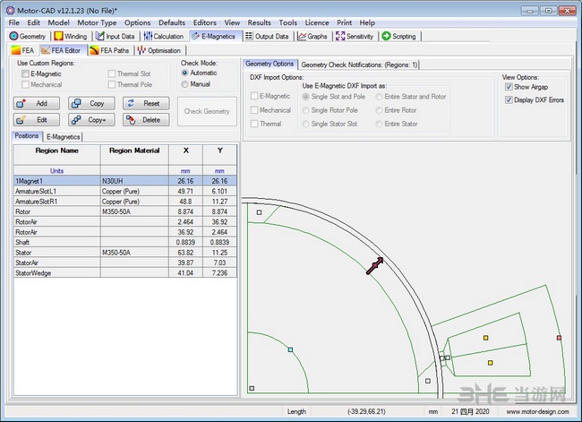582x422 pixels.
Task: Select Automatic check mode
Action: (x=184, y=73)
